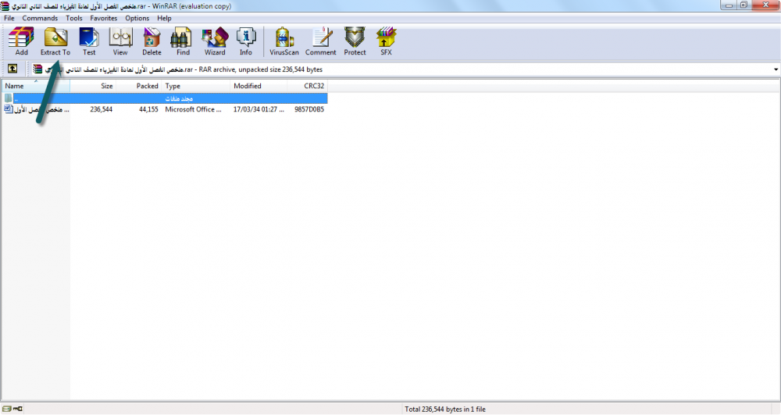
Task: Go up one folder level
Action: click(x=12, y=69)
